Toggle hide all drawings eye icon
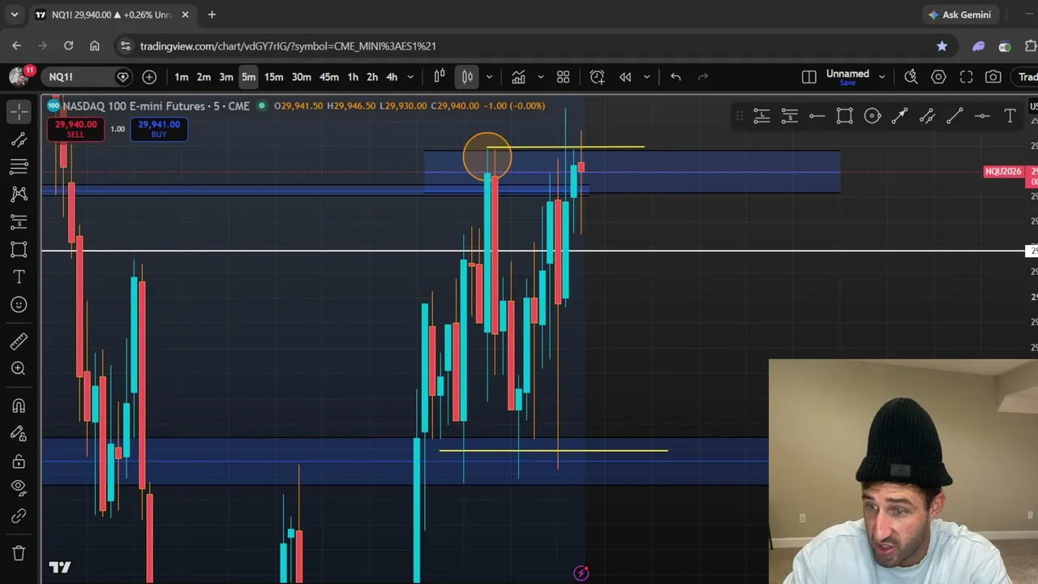This screenshot has width=1038, height=584. (x=19, y=487)
